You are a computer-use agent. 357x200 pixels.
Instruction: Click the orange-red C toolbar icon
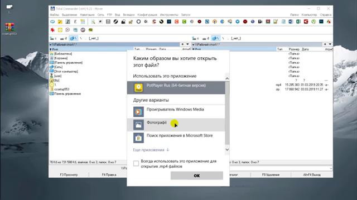[x=176, y=22]
